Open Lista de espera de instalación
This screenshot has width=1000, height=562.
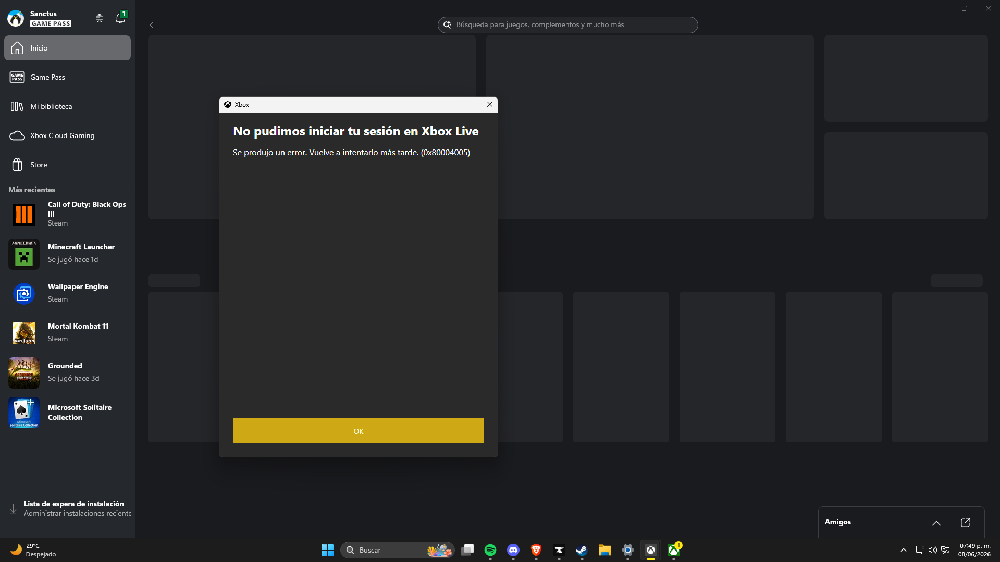[x=67, y=508]
